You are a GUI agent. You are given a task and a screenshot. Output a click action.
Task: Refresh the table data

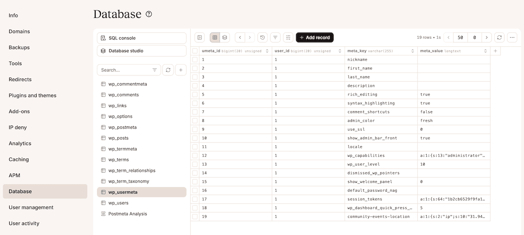[x=500, y=37]
